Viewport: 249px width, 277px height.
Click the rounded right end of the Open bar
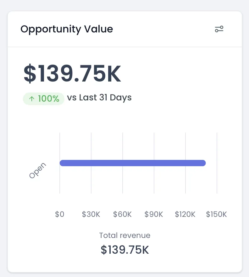pos(203,163)
